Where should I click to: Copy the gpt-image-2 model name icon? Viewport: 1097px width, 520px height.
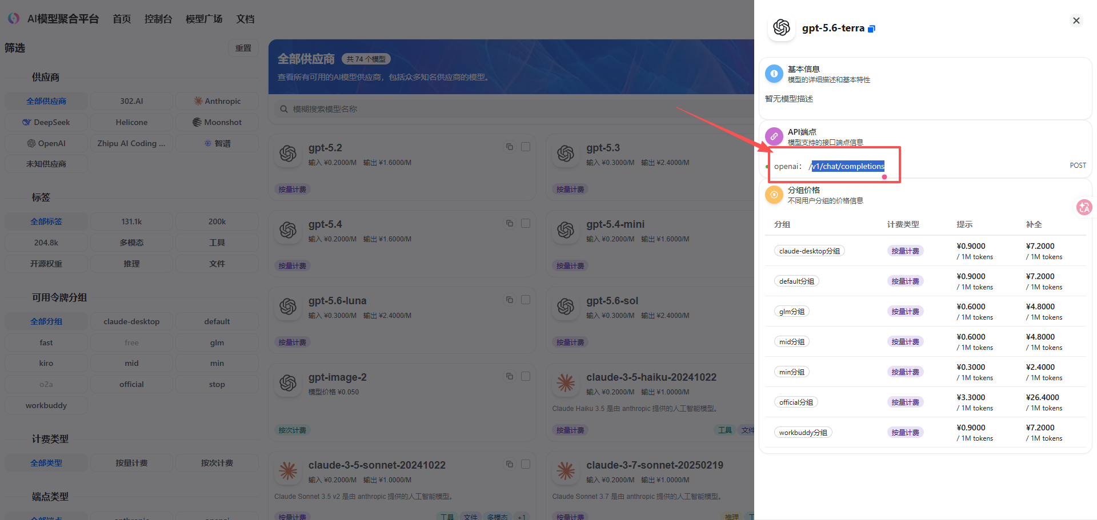pyautogui.click(x=510, y=376)
